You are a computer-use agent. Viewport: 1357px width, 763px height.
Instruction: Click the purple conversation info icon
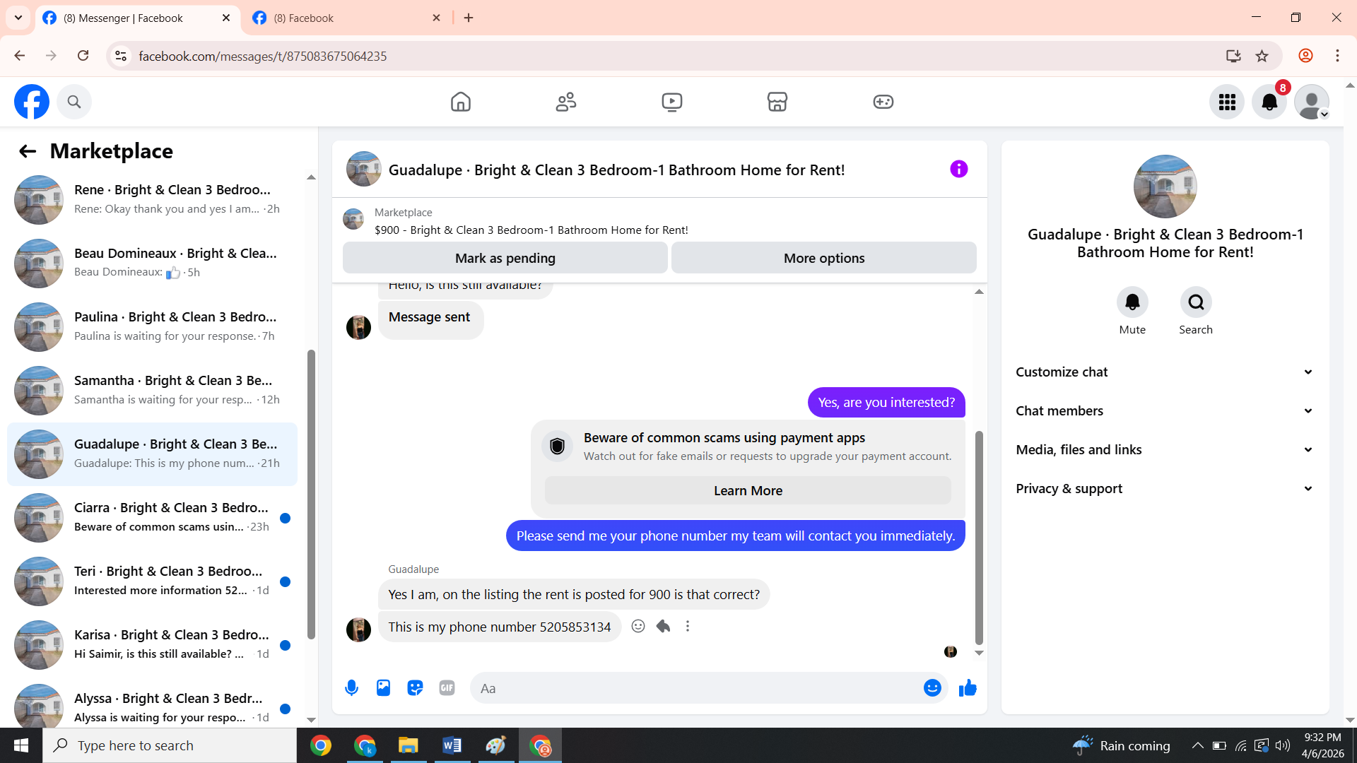point(958,170)
